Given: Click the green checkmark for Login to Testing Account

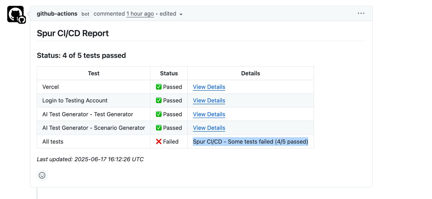Looking at the screenshot, I should click(x=159, y=100).
